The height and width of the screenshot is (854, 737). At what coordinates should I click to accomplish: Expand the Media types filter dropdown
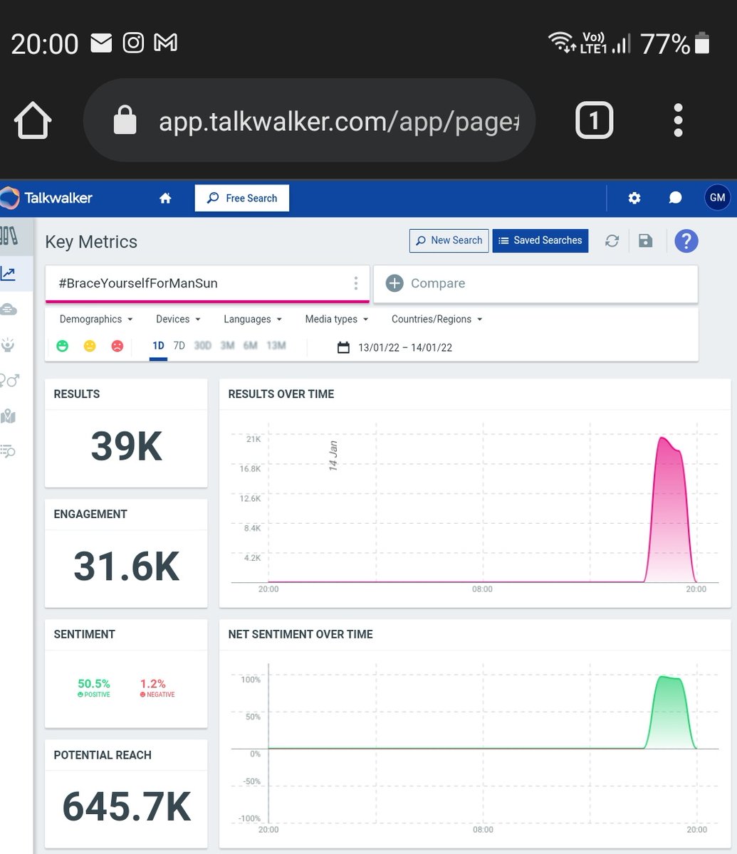[x=336, y=319]
